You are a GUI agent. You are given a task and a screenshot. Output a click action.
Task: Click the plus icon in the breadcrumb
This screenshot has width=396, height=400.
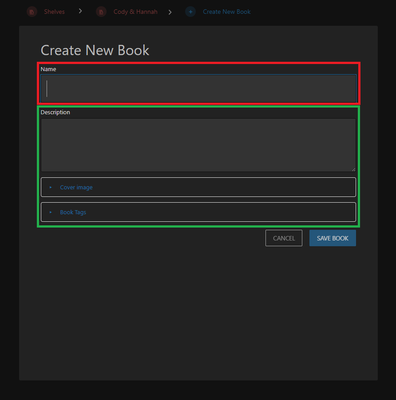[190, 12]
